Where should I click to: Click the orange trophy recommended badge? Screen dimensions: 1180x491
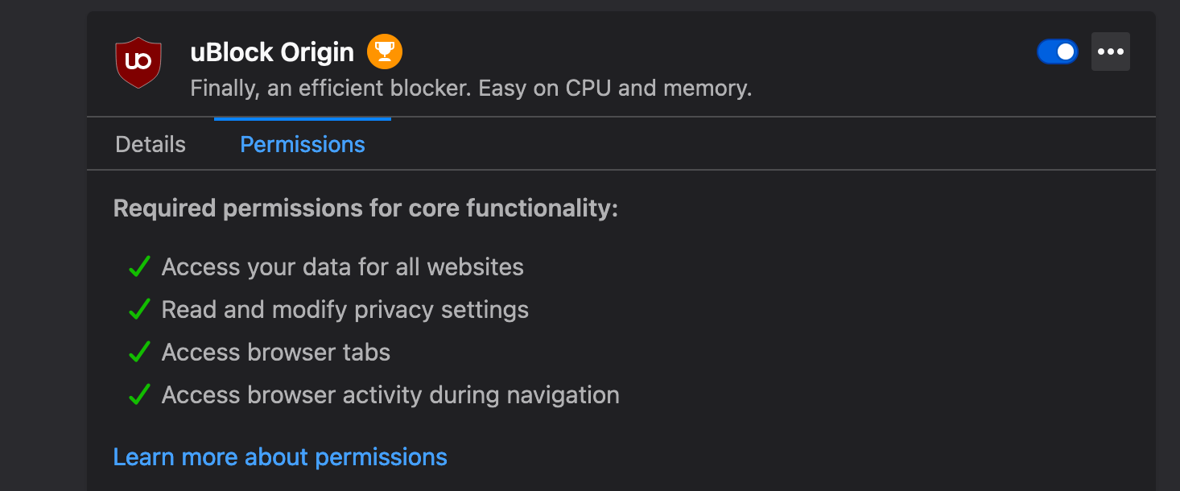coord(385,52)
